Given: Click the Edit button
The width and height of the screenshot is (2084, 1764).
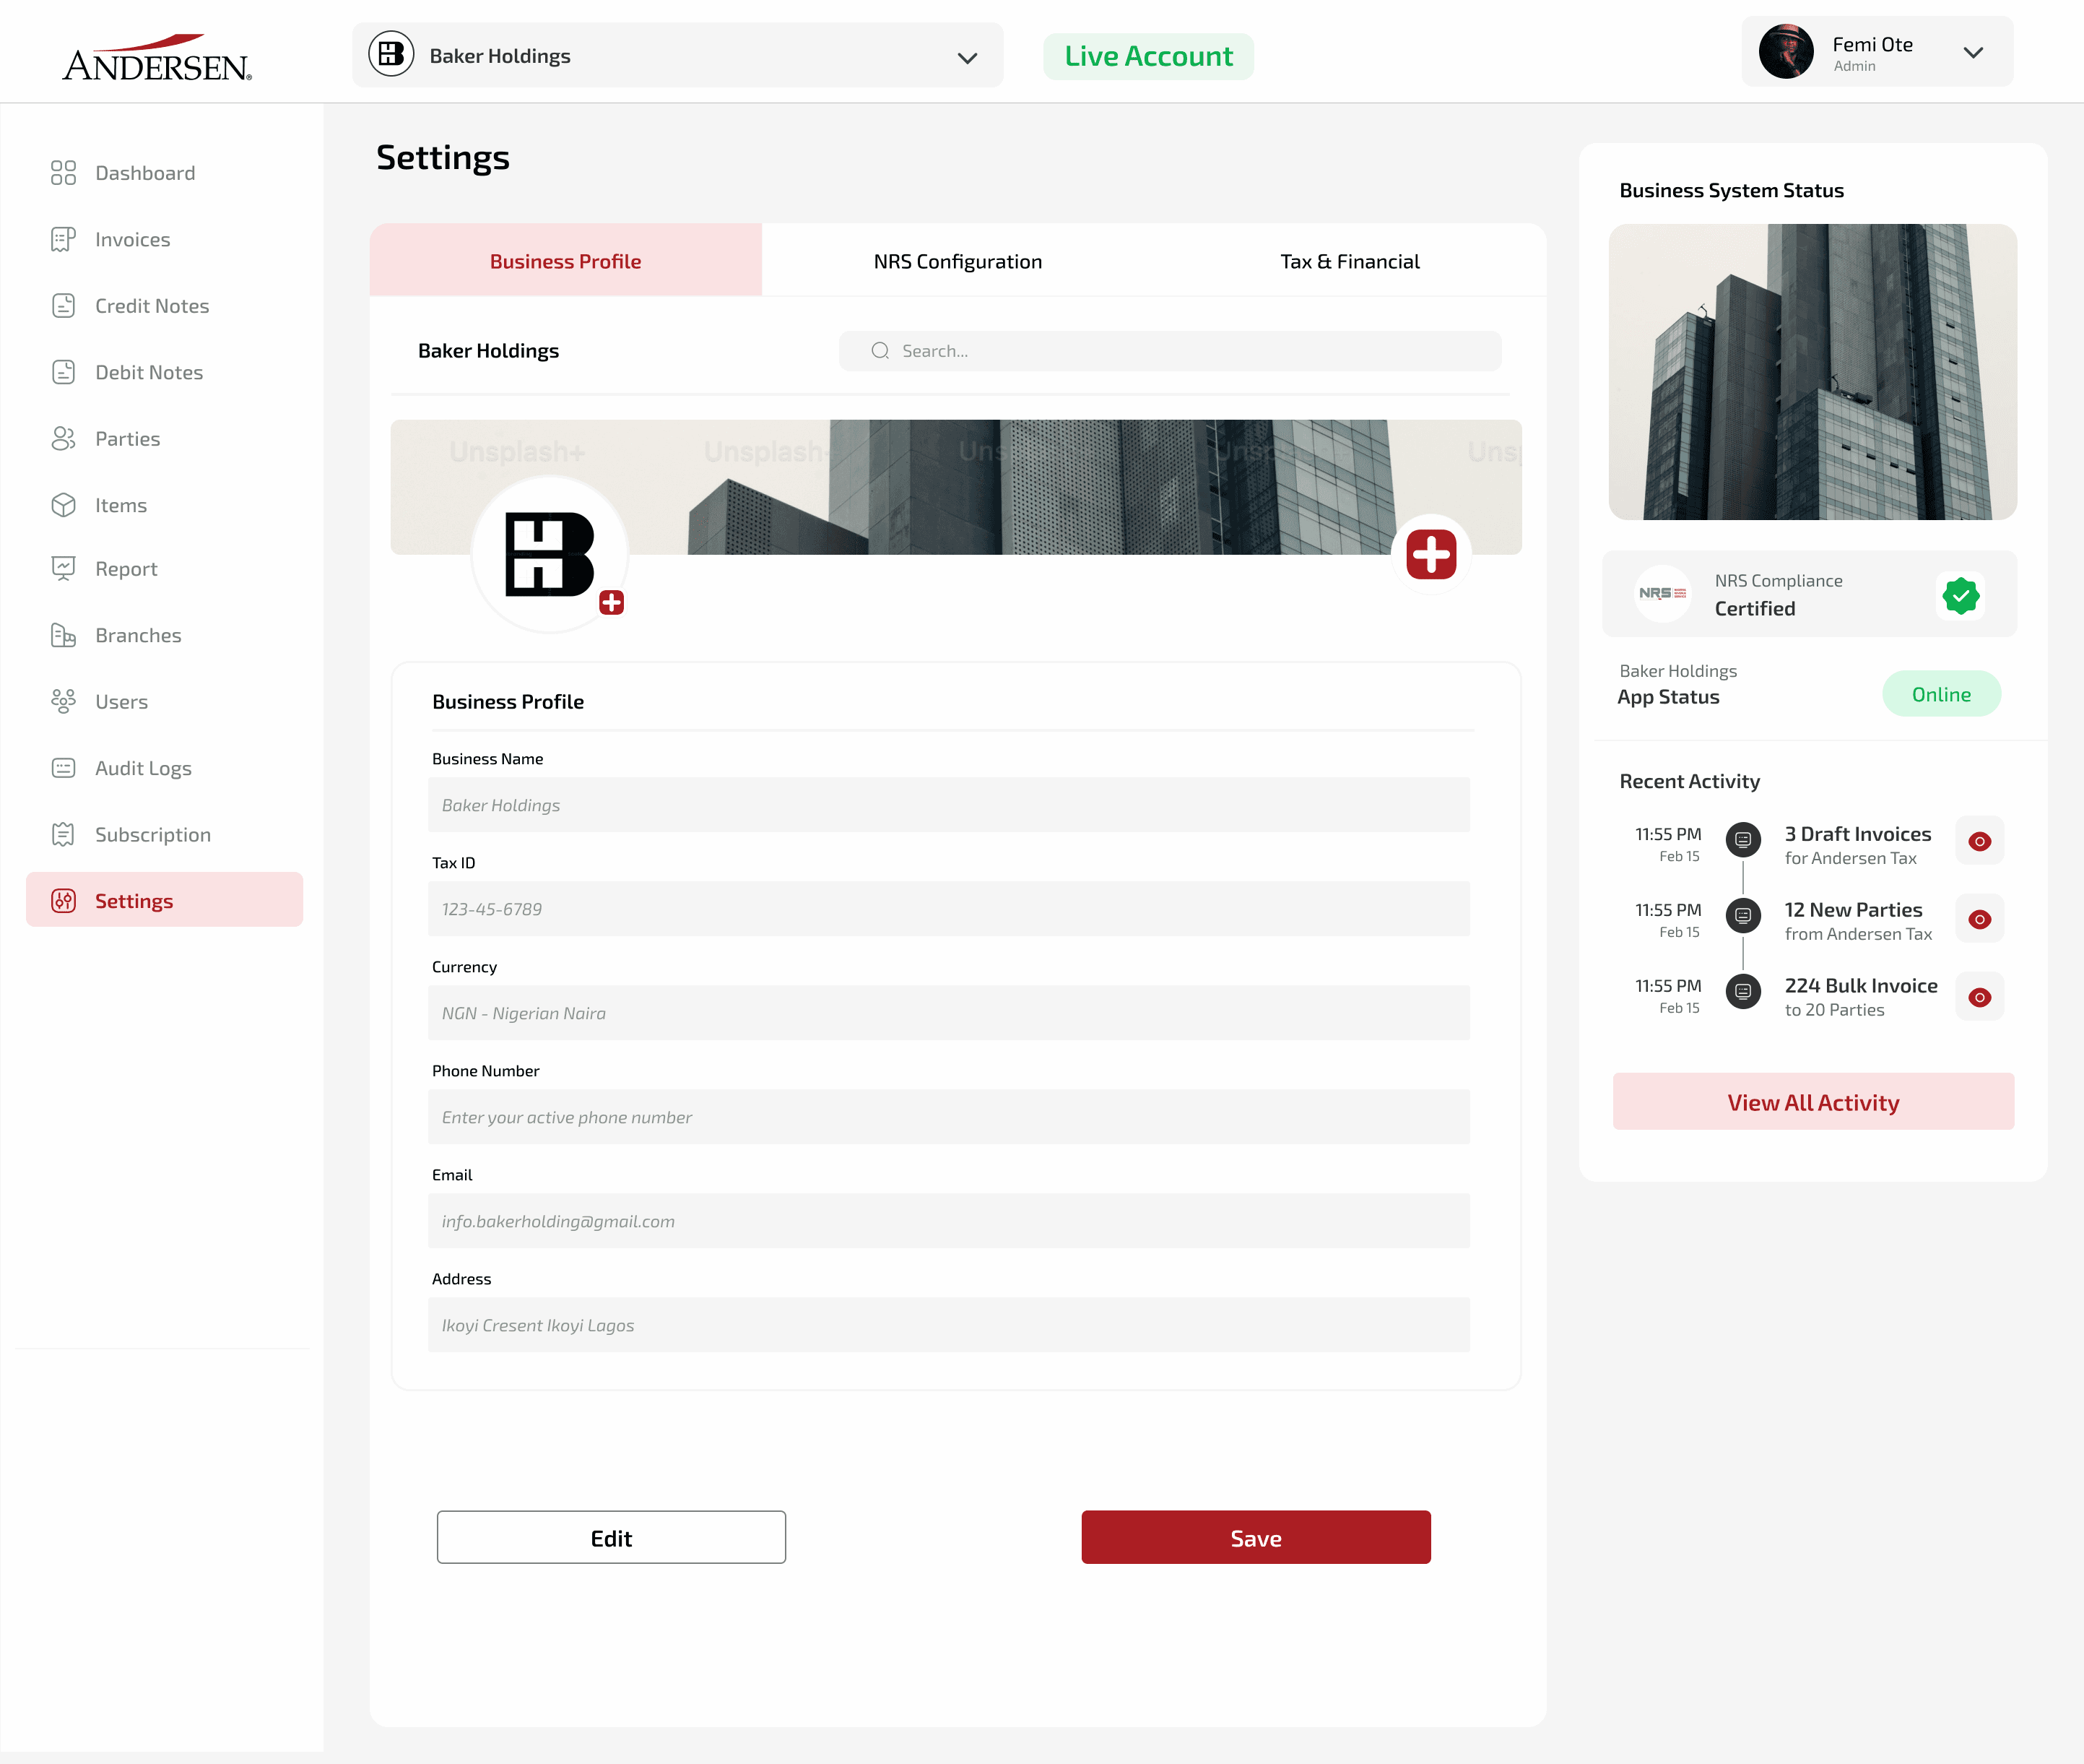Looking at the screenshot, I should [x=611, y=1538].
